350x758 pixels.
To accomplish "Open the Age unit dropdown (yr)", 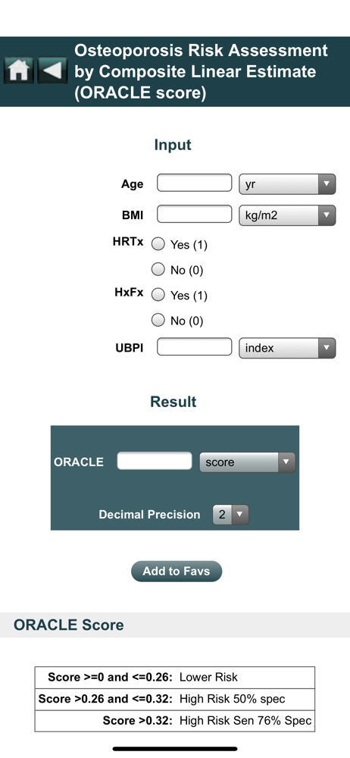I will pyautogui.click(x=287, y=184).
